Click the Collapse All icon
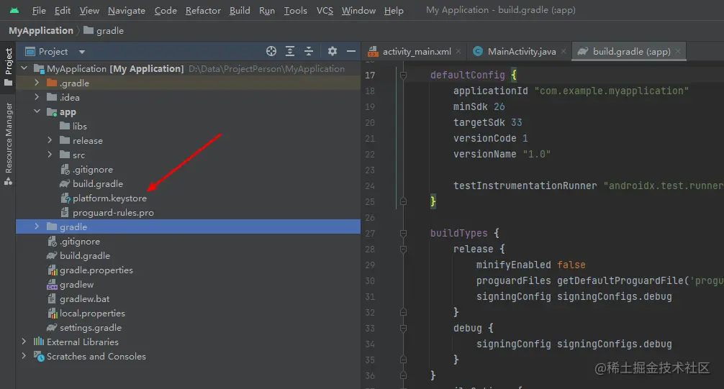Viewport: 724px width, 389px height. (x=309, y=51)
